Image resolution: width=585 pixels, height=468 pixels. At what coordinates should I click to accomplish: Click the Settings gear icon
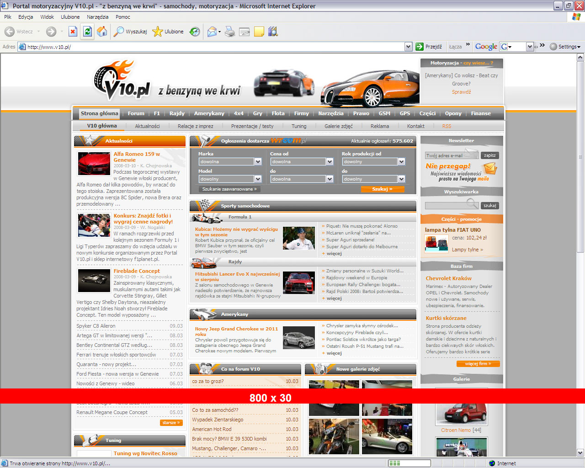click(x=553, y=47)
